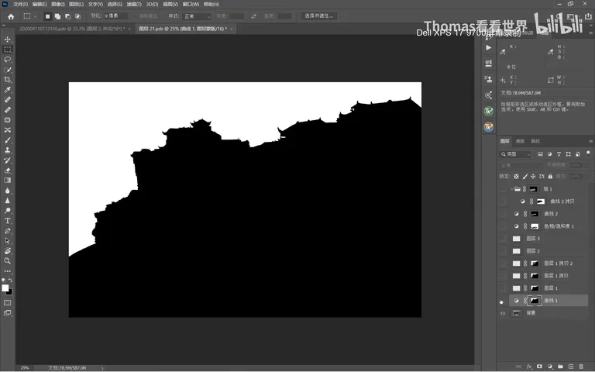Switch to the 20200411 psb document tab
This screenshot has height=372, width=595.
click(x=72, y=29)
